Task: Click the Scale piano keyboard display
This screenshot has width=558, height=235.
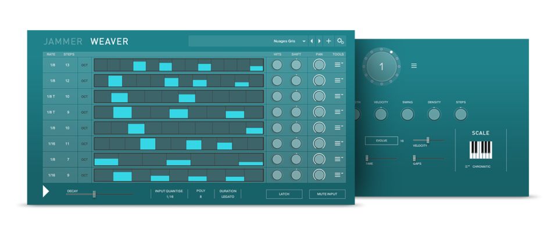Action: coord(480,149)
